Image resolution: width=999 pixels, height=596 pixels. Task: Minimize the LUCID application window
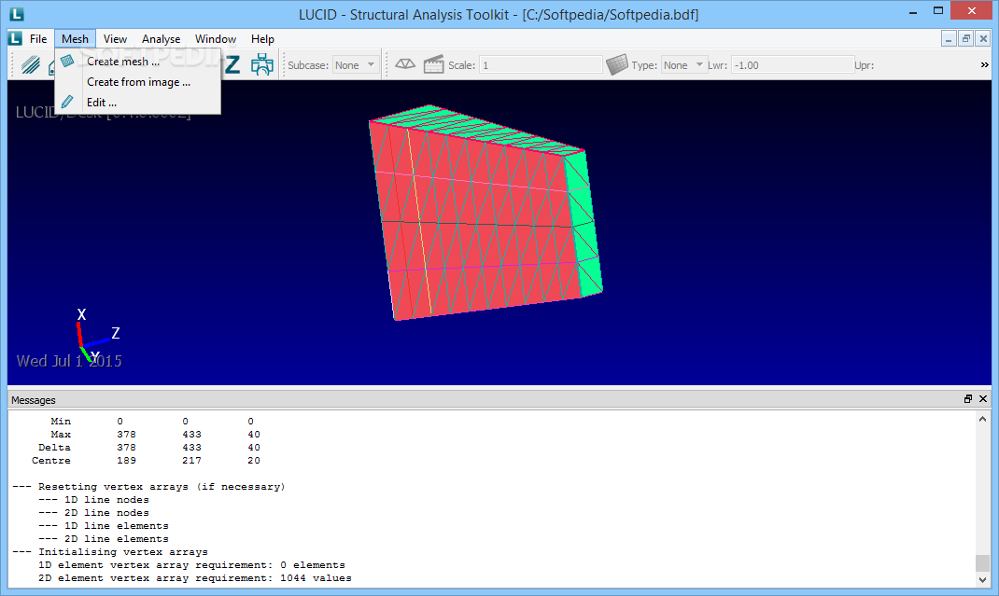[x=914, y=11]
